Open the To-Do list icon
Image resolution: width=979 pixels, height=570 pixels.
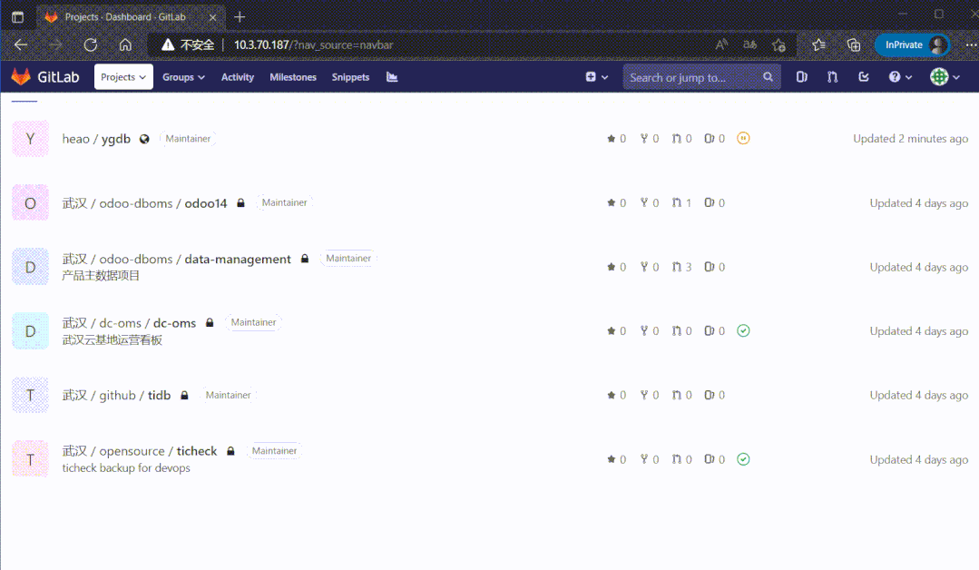[864, 77]
